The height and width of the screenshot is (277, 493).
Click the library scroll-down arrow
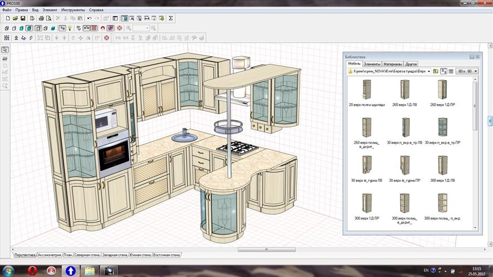(x=475, y=227)
